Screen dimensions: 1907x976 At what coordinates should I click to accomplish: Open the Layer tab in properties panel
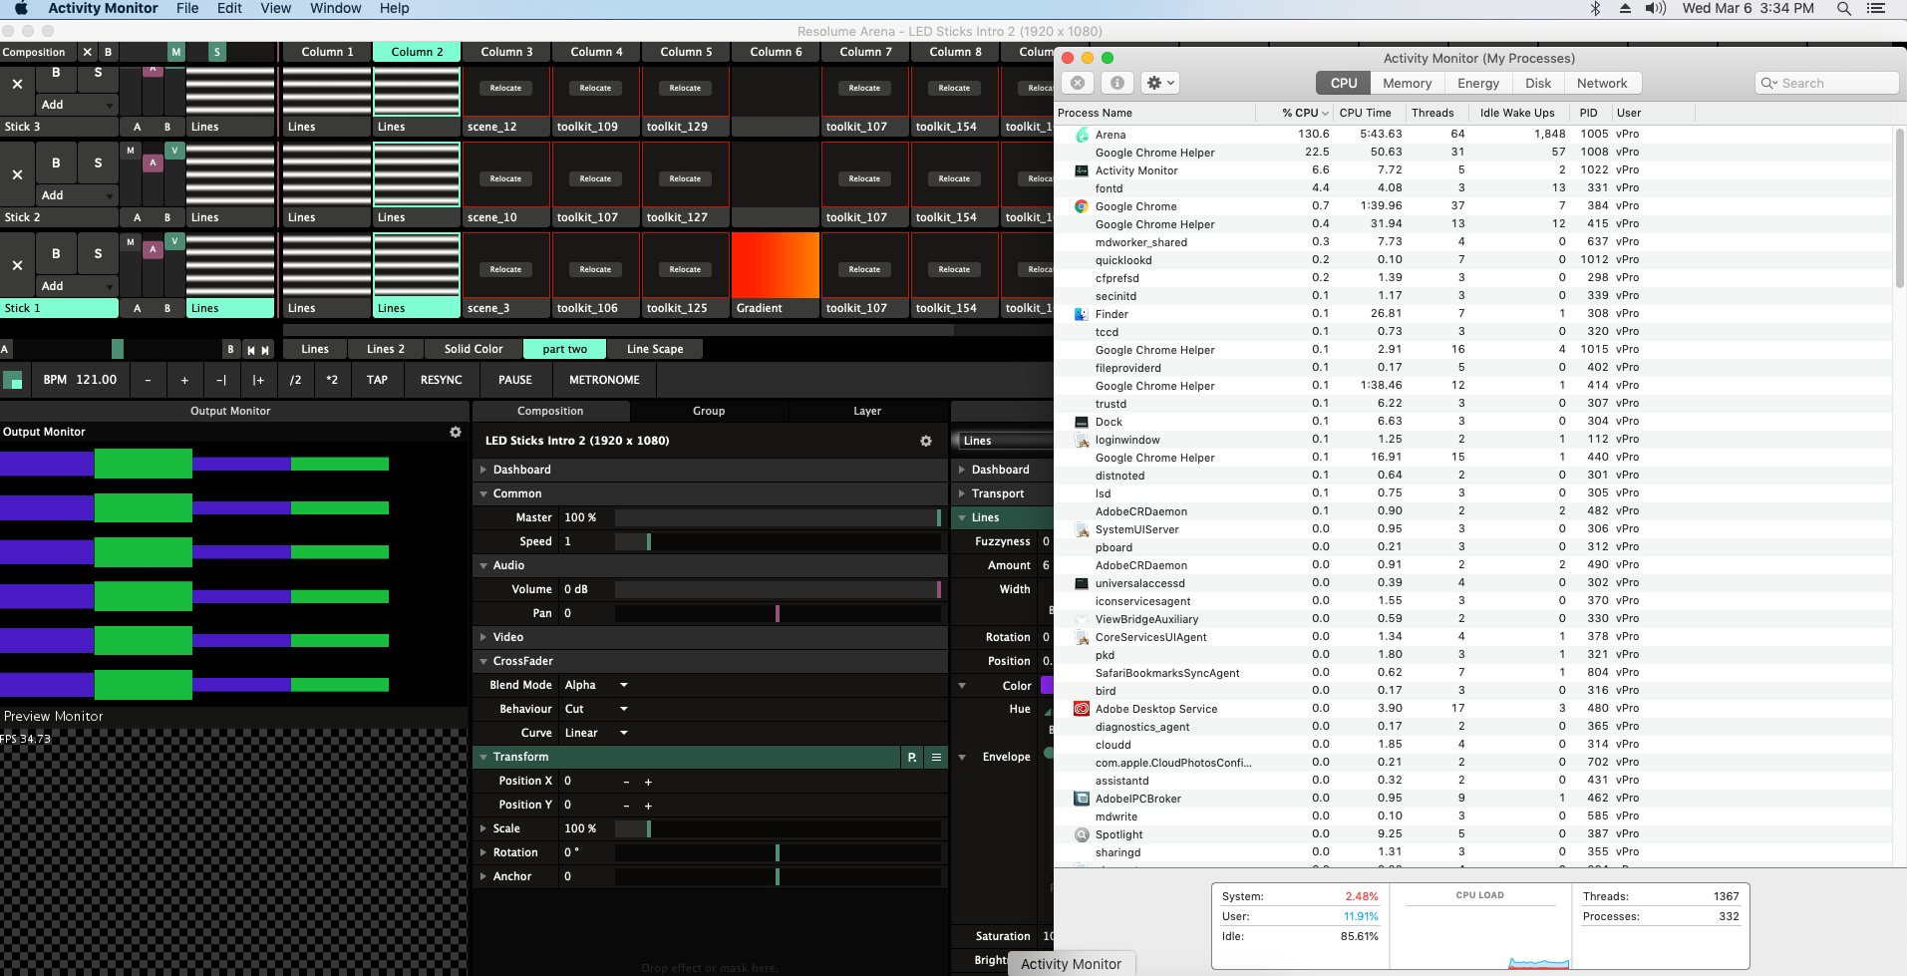coord(866,411)
